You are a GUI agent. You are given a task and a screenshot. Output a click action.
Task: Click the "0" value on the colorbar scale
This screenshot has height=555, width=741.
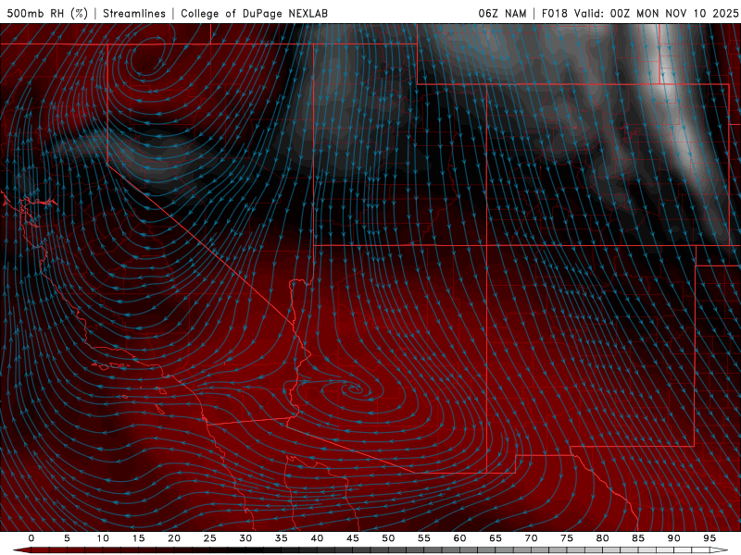click(x=31, y=538)
